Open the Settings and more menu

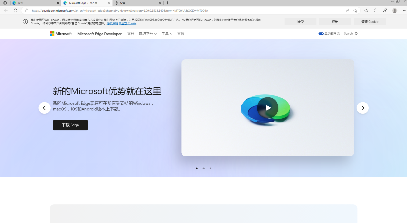404,11
